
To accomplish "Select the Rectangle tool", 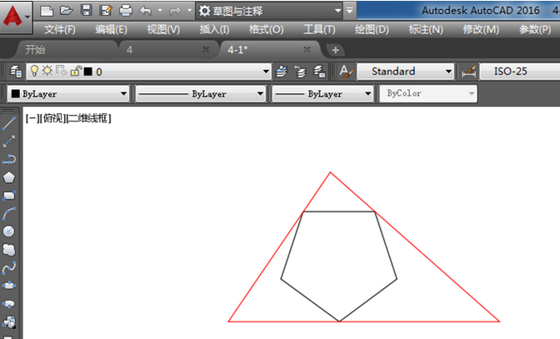I will 9,195.
